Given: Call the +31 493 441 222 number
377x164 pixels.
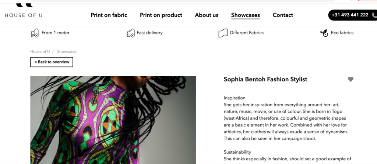Looking at the screenshot, I should 350,15.
